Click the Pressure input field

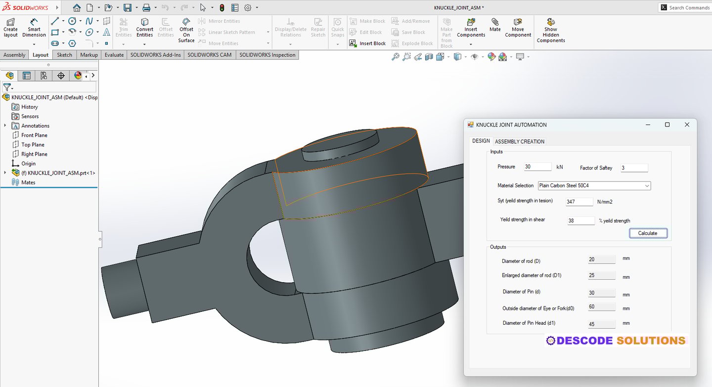(537, 167)
